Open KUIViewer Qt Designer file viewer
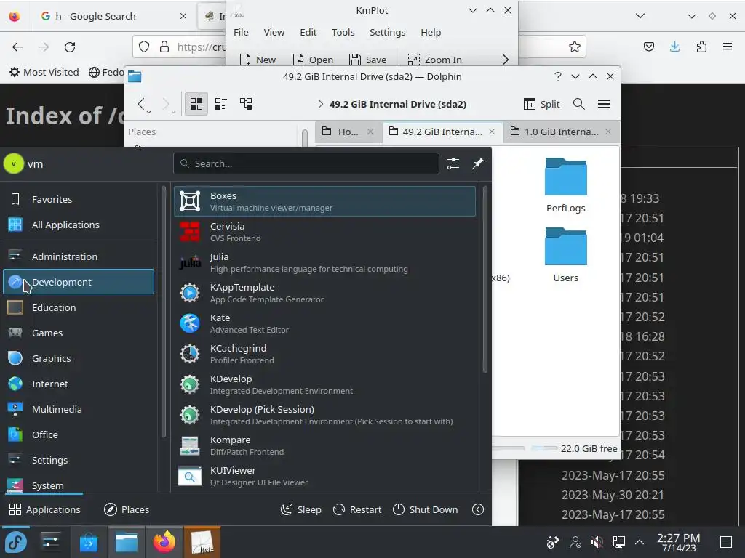 click(324, 476)
